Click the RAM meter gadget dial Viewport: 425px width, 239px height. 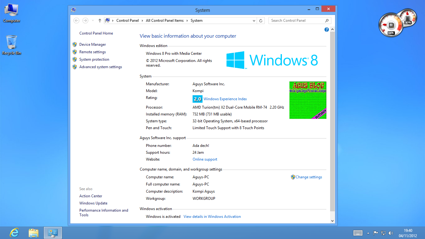coord(408,17)
